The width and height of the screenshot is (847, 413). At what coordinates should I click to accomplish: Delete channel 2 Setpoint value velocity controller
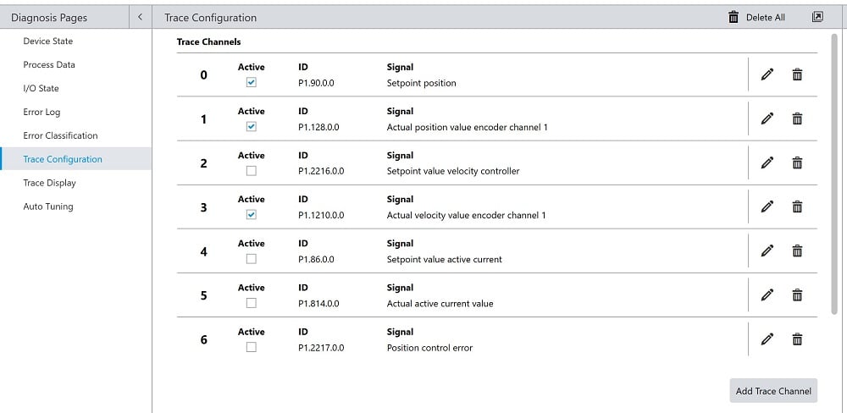pyautogui.click(x=797, y=162)
